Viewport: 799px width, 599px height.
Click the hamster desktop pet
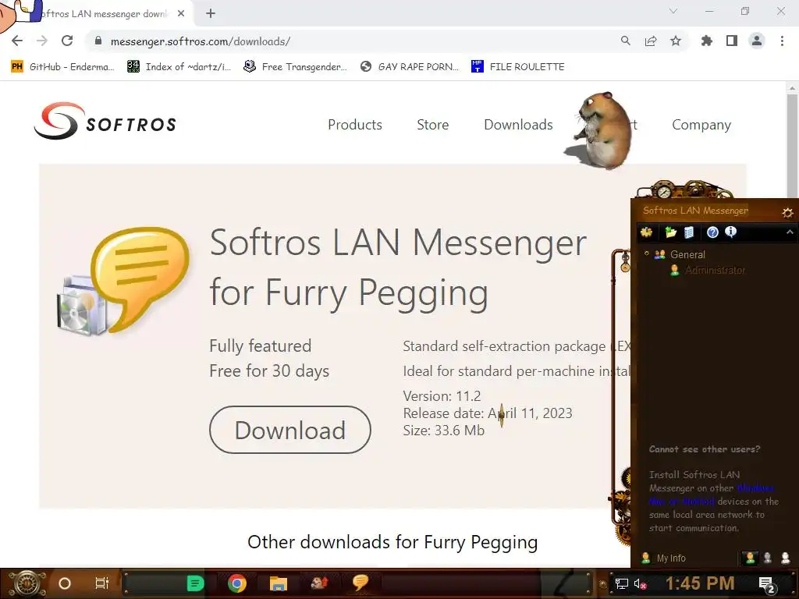(601, 130)
